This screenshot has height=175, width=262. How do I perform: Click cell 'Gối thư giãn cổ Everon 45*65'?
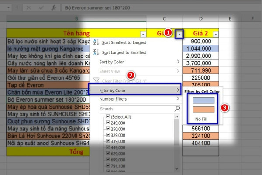pyautogui.click(x=48, y=78)
